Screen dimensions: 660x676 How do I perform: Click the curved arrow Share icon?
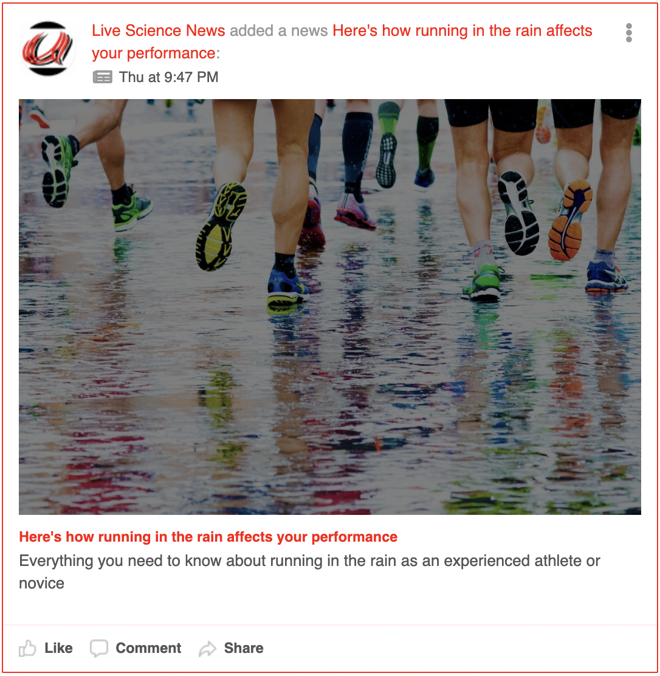pos(207,649)
